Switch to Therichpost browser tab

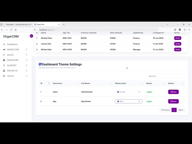(17, 25)
